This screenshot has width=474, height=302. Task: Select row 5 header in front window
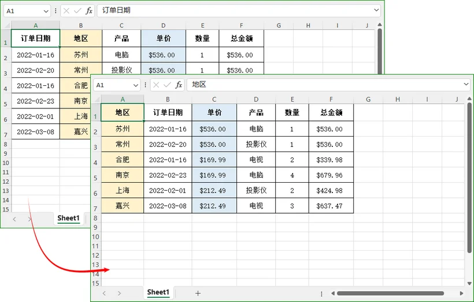click(x=96, y=175)
